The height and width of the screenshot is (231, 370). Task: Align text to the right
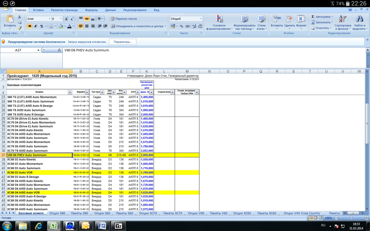click(92, 26)
